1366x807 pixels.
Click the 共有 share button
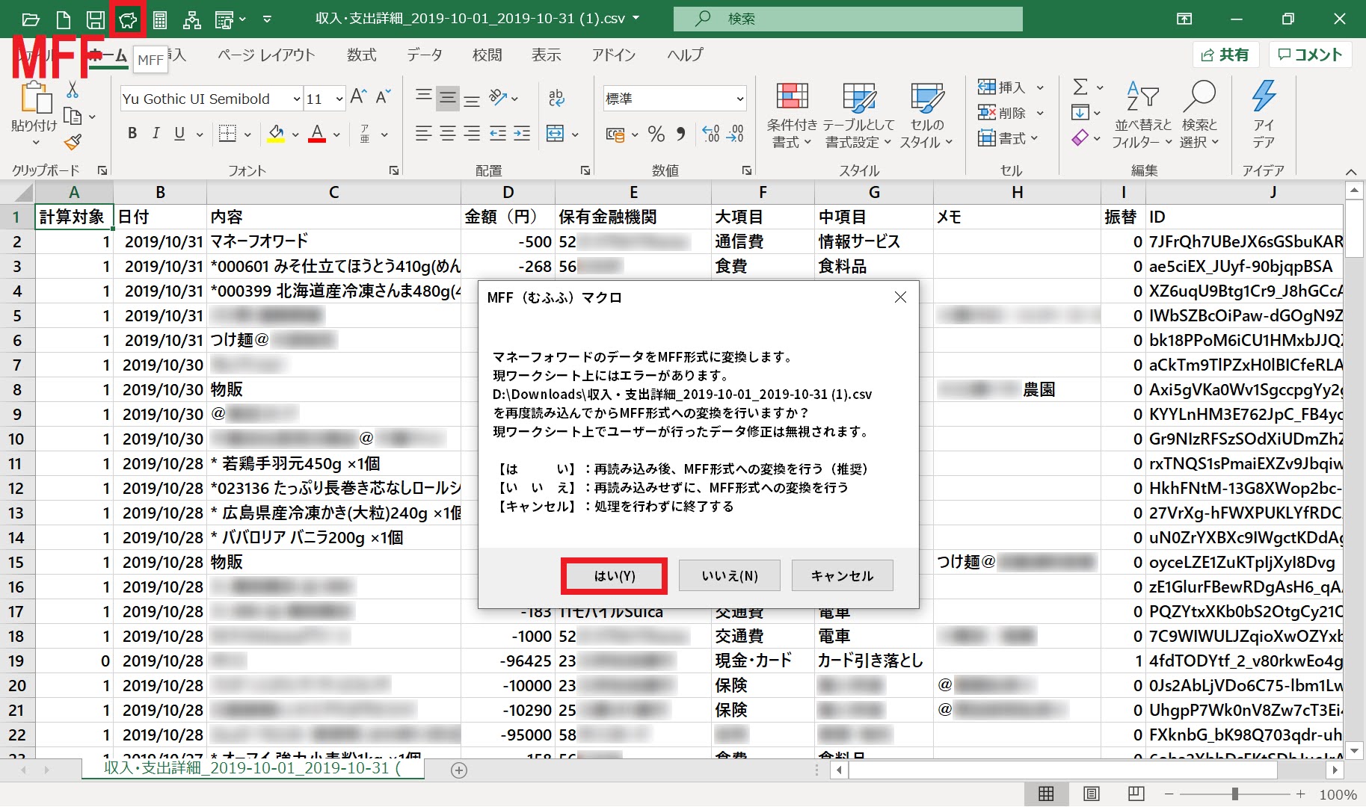[x=1225, y=55]
